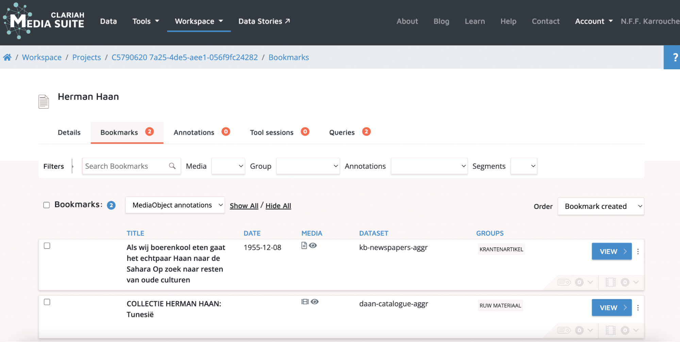This screenshot has height=342, width=680.
Task: Check the box for COLLECTIE HERMAN HAAN bookmark
Action: coord(47,302)
